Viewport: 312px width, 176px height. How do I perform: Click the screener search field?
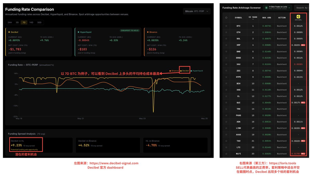(302, 8)
